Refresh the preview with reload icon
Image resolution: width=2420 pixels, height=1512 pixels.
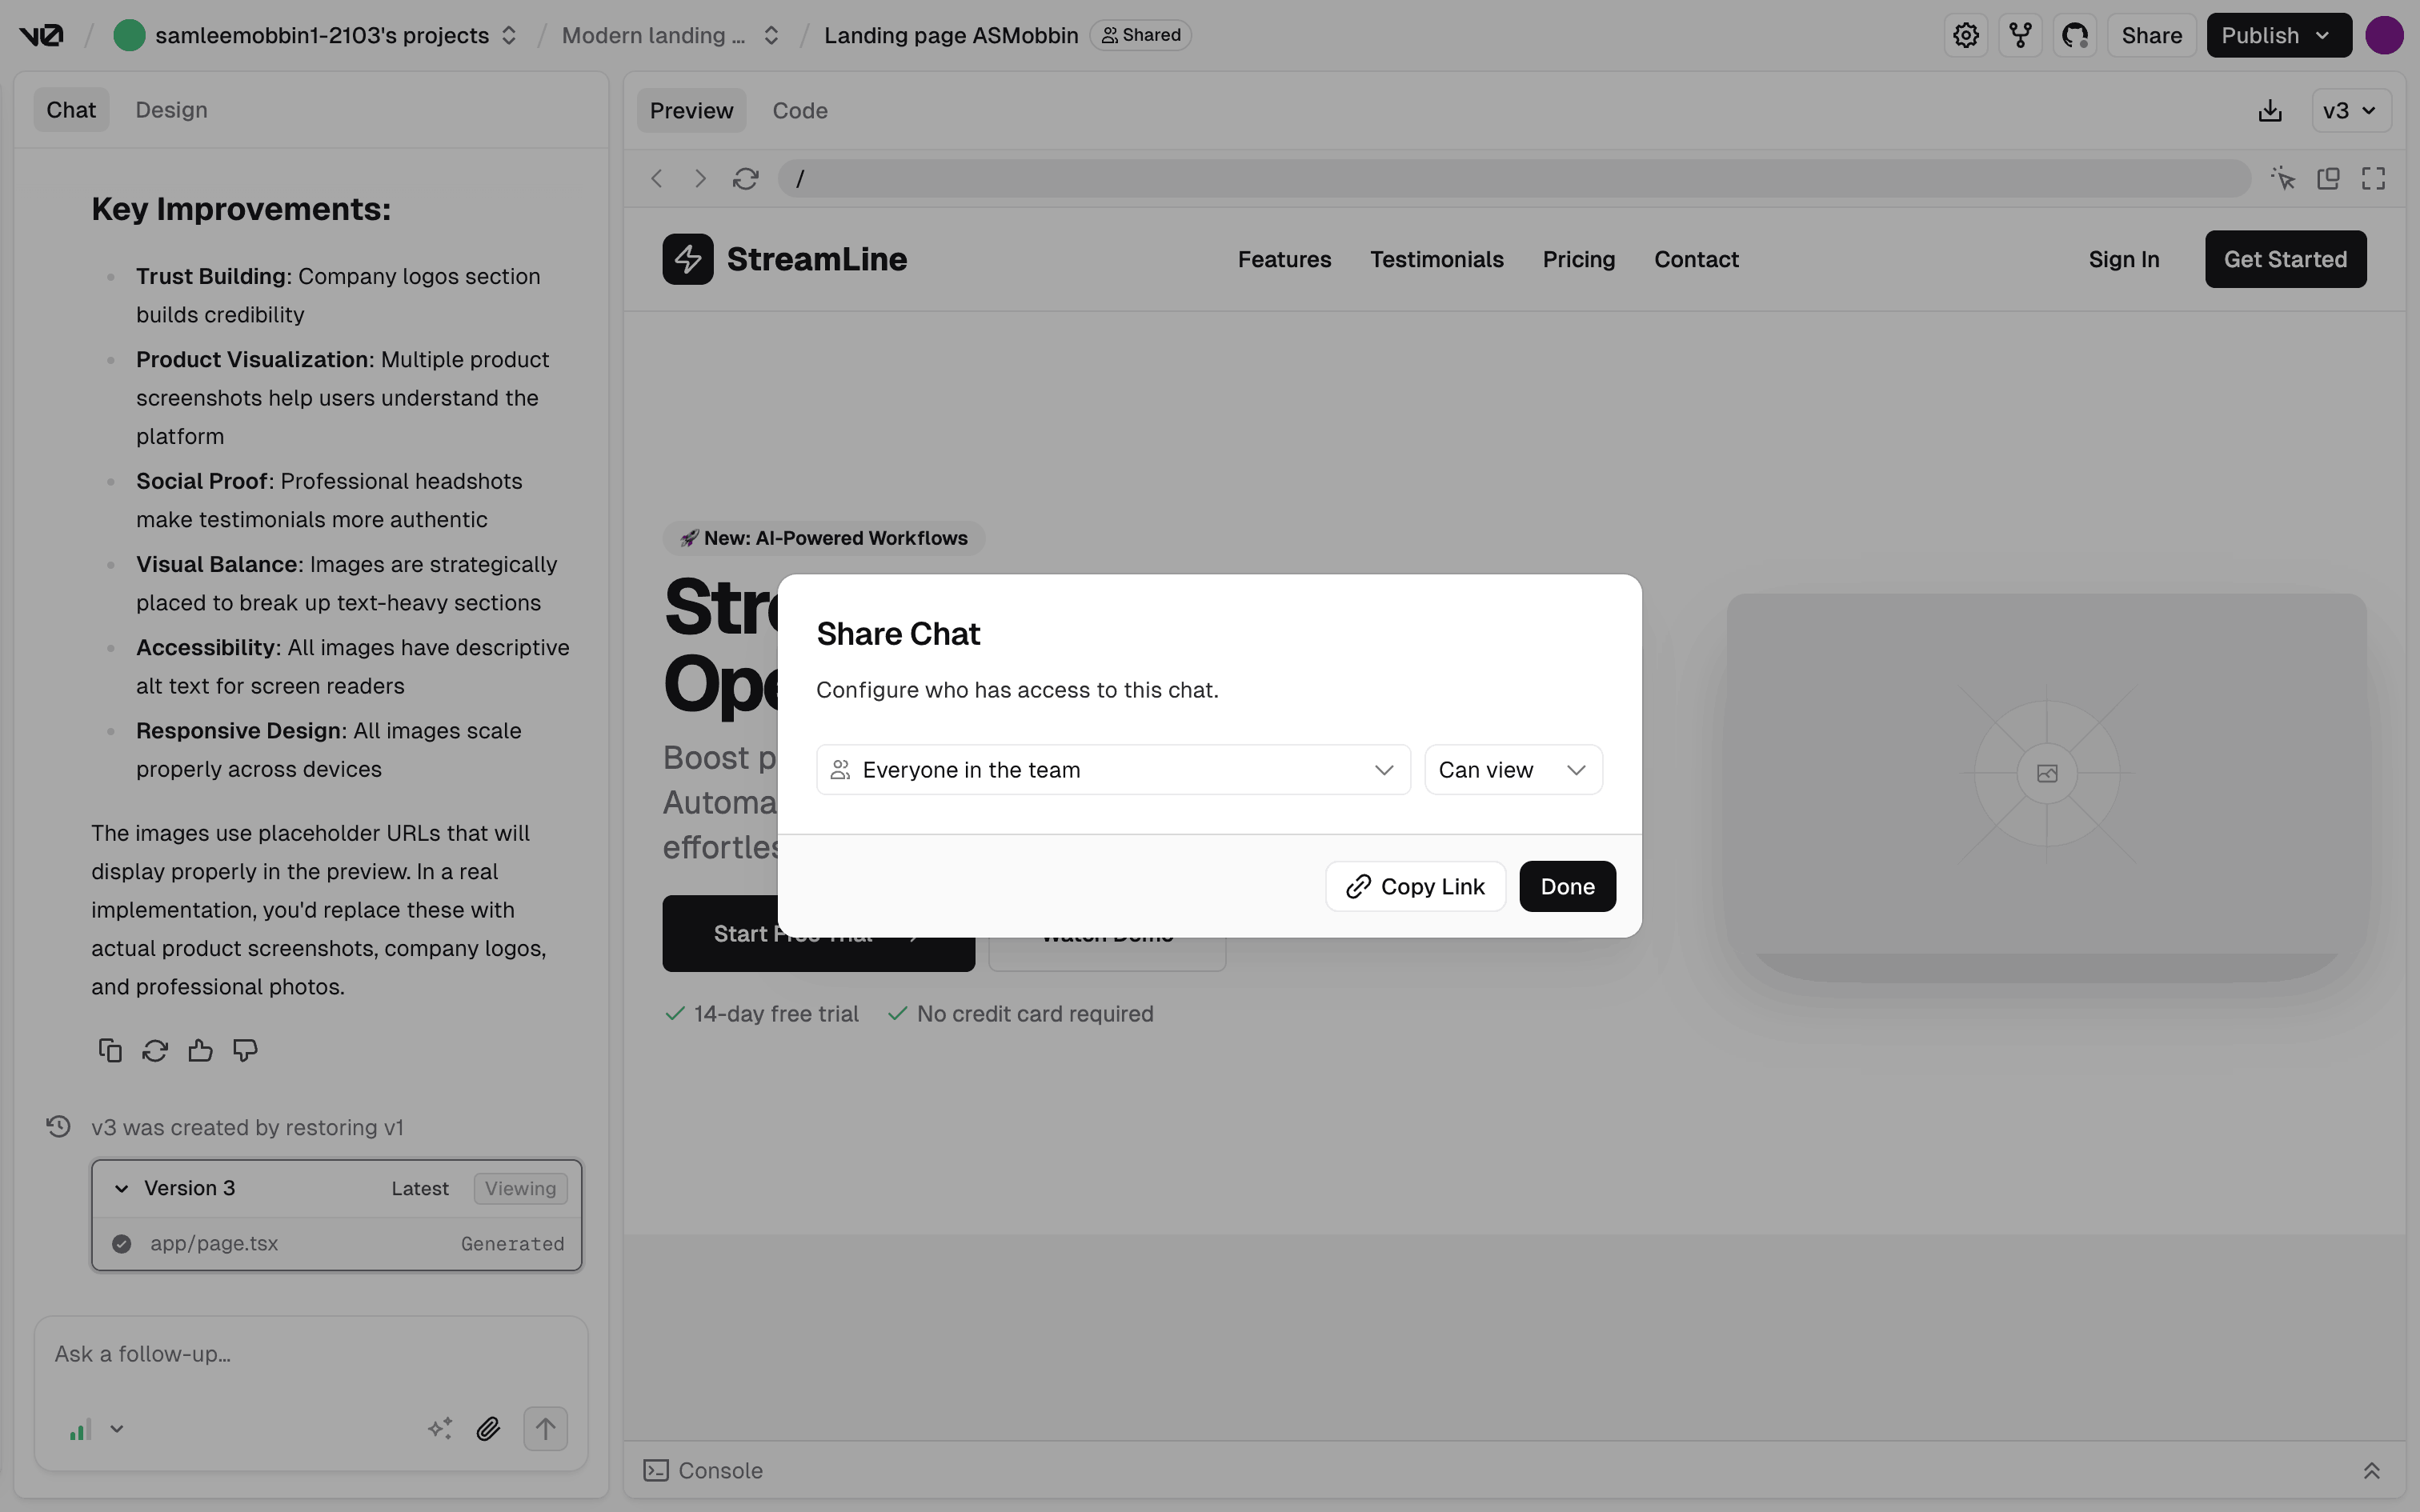point(745,179)
